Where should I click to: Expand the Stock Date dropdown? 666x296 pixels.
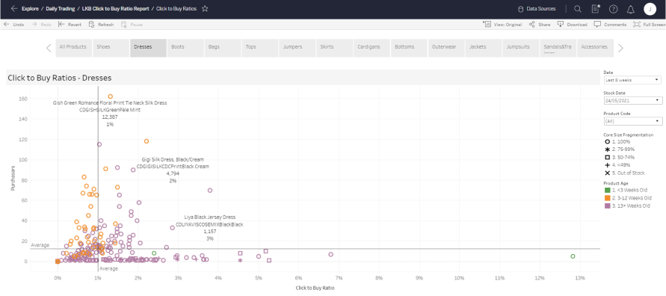coord(633,100)
